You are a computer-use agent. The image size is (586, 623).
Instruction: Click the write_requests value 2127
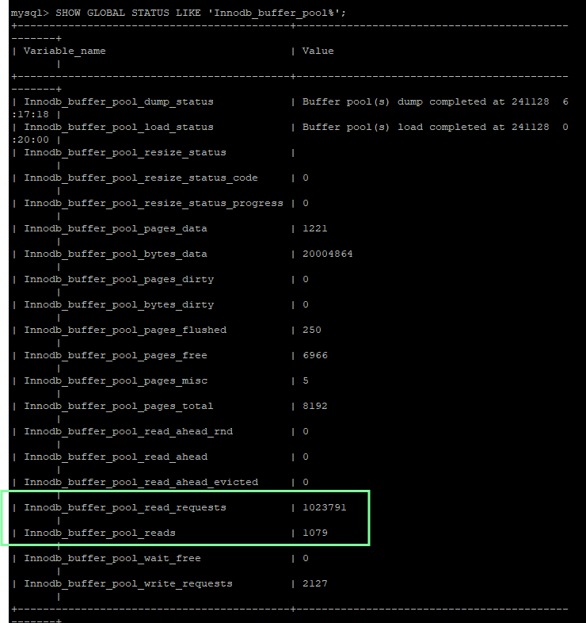pyautogui.click(x=314, y=583)
